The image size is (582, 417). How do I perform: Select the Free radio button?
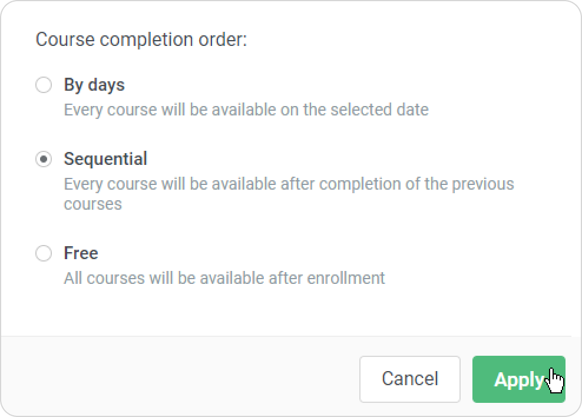pos(44,253)
